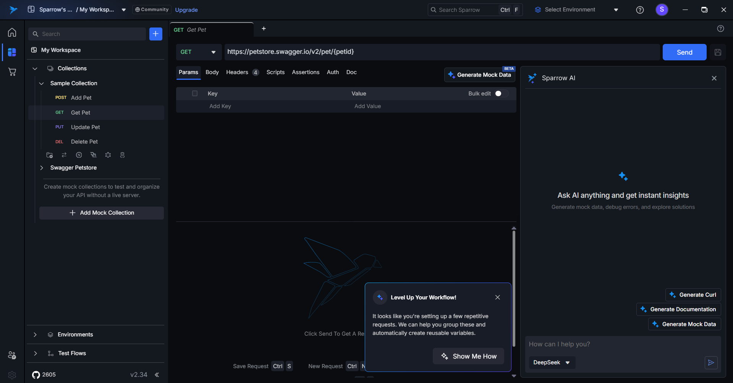The width and height of the screenshot is (733, 383).
Task: Click the blue Send button
Action: pyautogui.click(x=684, y=52)
